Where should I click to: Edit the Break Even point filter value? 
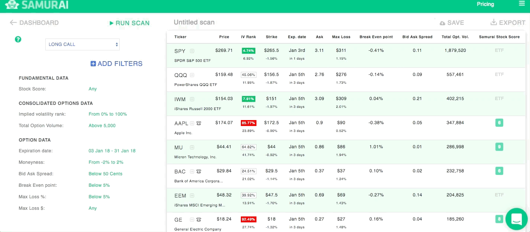coord(99,185)
